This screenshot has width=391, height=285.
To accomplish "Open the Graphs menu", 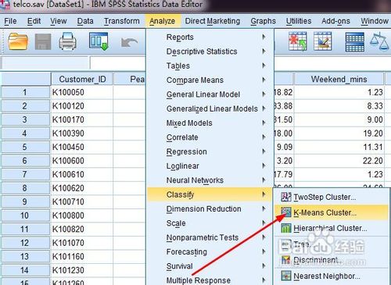I will 263,21.
